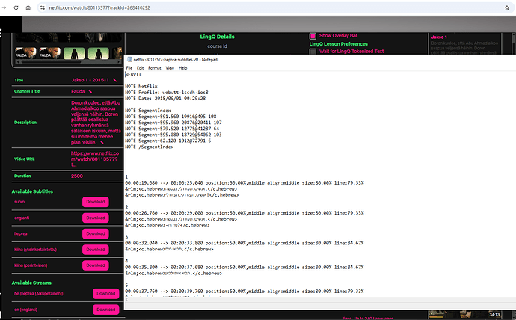This screenshot has width=516, height=320.
Task: Click the cue timestamp starting 00:00:19.080
Action: tap(245, 183)
